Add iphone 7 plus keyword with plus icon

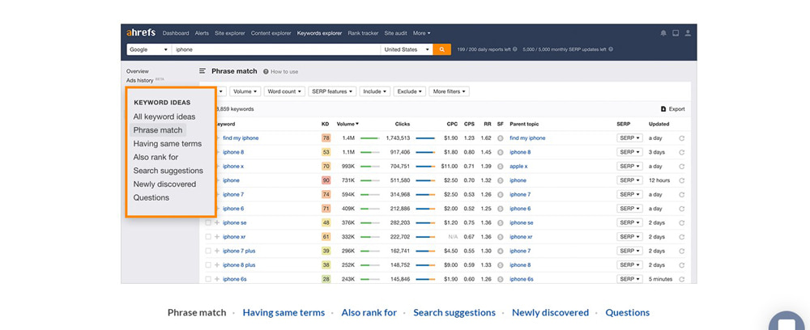(x=217, y=251)
